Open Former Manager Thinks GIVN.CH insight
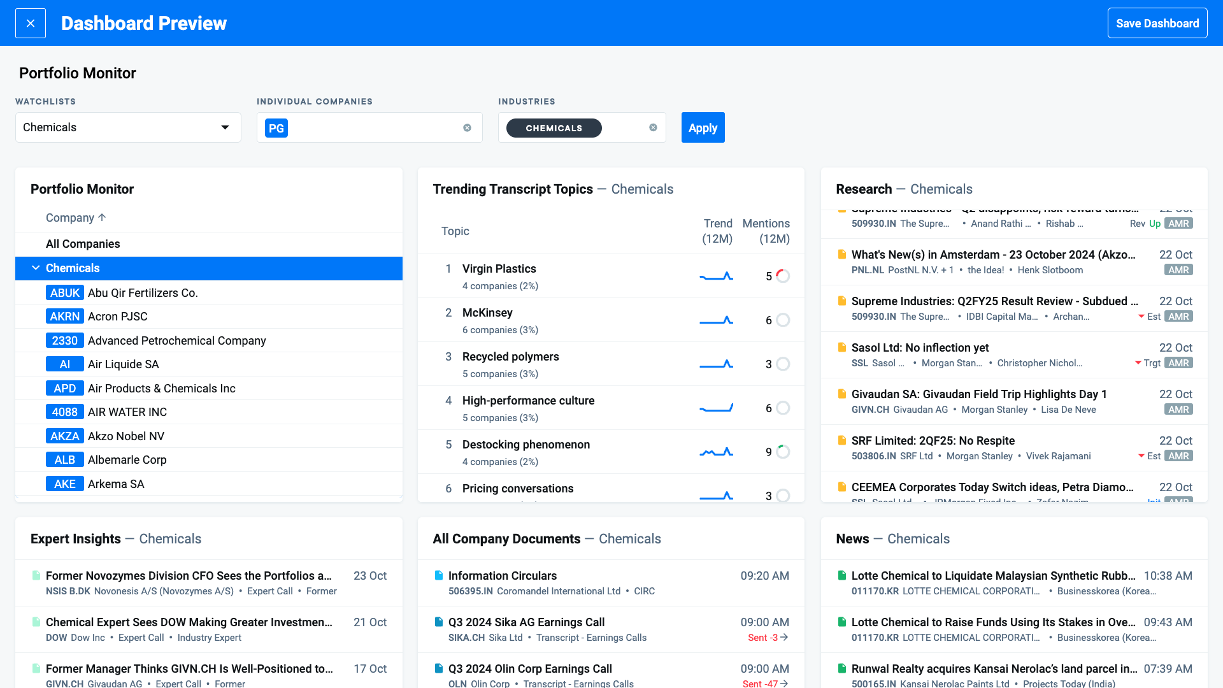This screenshot has height=688, width=1223. click(x=189, y=669)
